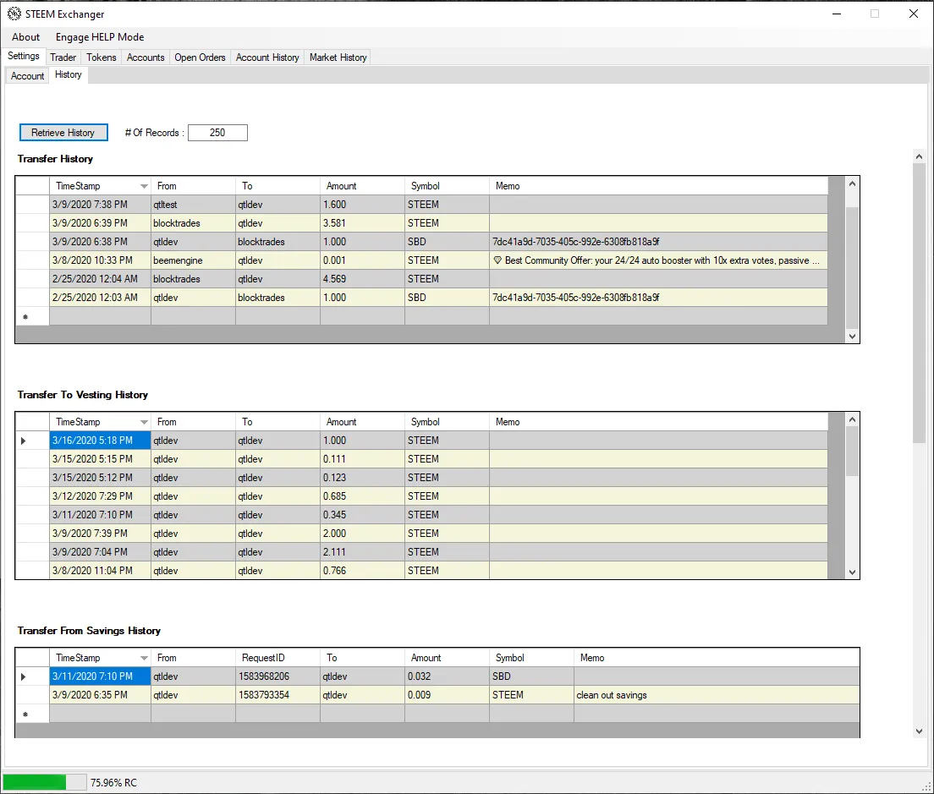Select 3.581 amount cell

pyautogui.click(x=362, y=223)
